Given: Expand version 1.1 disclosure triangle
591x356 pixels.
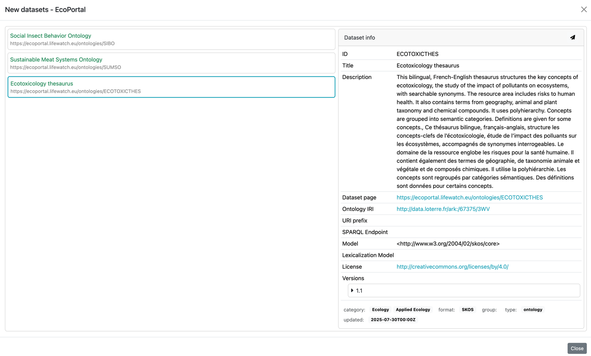Looking at the screenshot, I should 352,290.
